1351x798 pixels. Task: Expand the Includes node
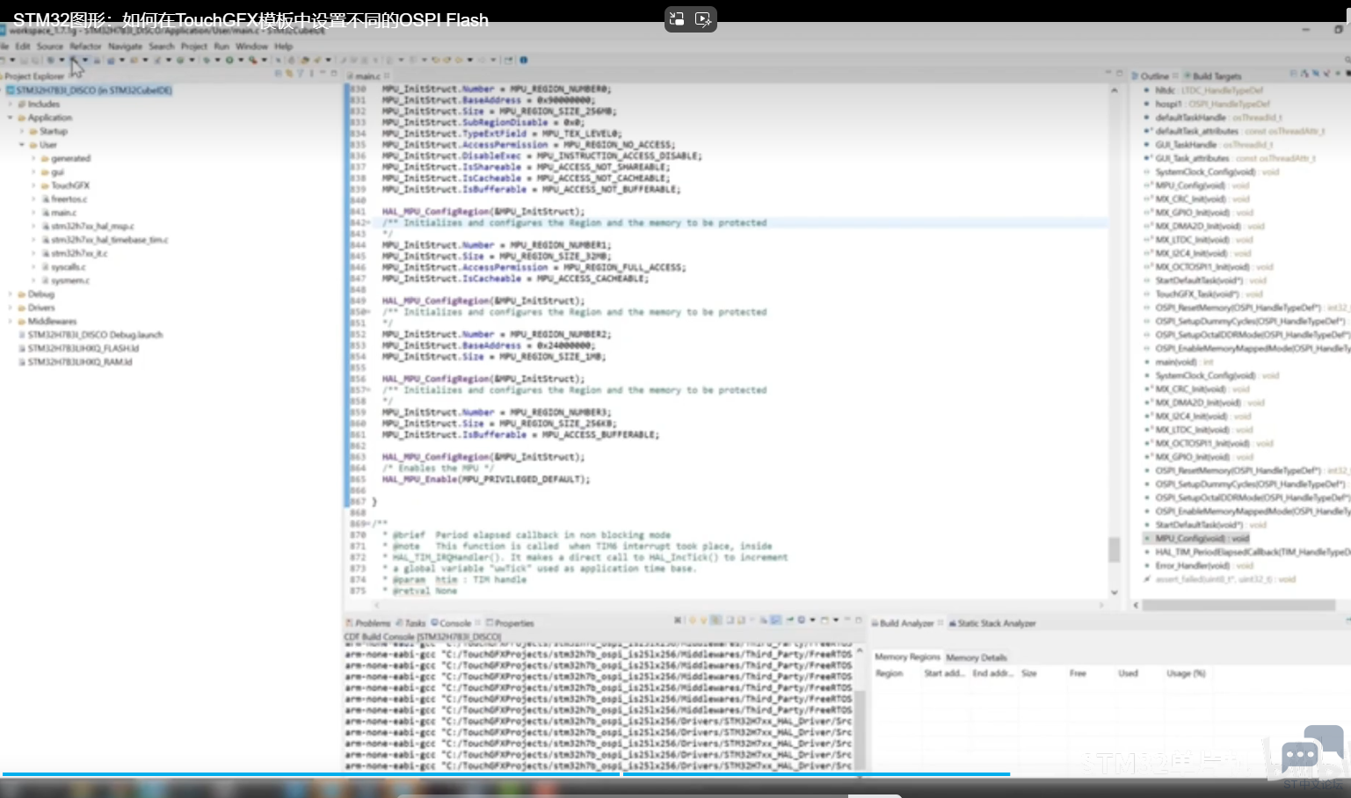(11, 104)
